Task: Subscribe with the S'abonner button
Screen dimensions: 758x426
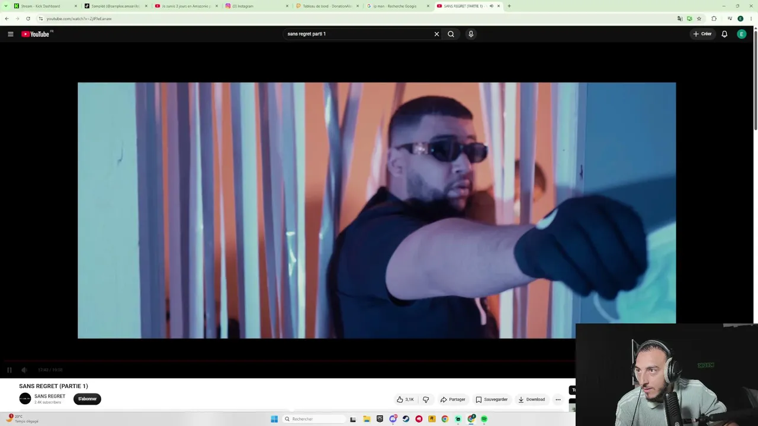Action: pos(88,399)
